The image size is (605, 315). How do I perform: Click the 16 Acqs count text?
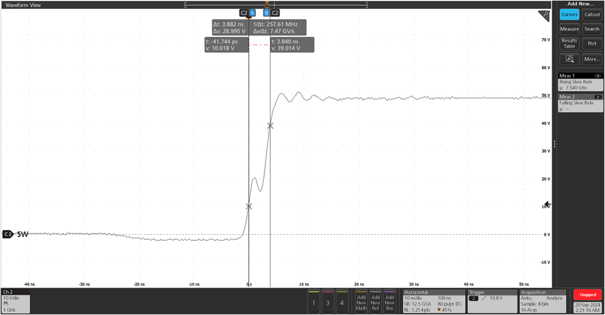529,310
